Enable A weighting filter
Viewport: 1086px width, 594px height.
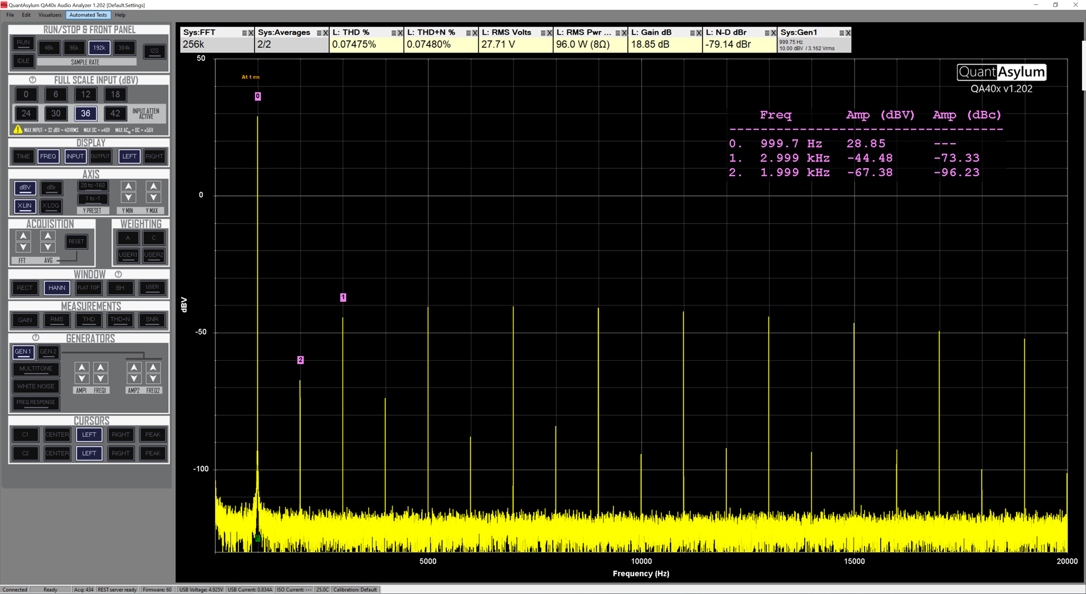pos(128,238)
